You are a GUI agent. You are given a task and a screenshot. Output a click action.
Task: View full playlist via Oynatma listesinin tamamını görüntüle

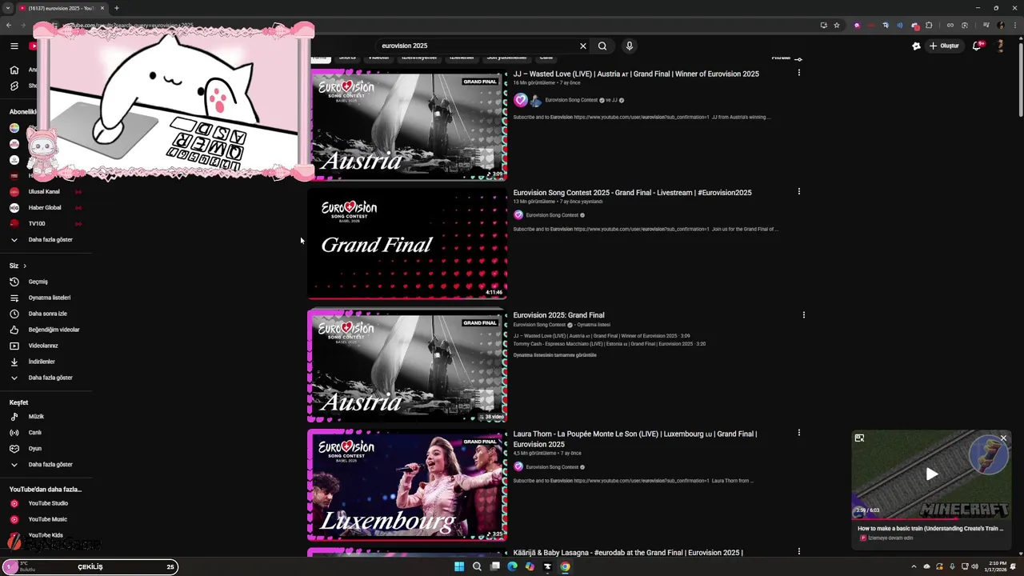tap(554, 355)
